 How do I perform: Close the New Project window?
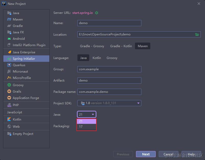pyautogui.click(x=199, y=4)
